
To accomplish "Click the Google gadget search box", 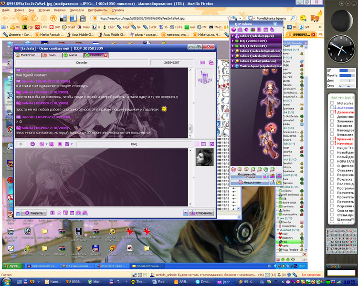I will click(341, 273).
